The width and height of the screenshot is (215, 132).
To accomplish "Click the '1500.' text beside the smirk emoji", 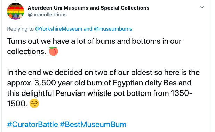I will [17, 104].
